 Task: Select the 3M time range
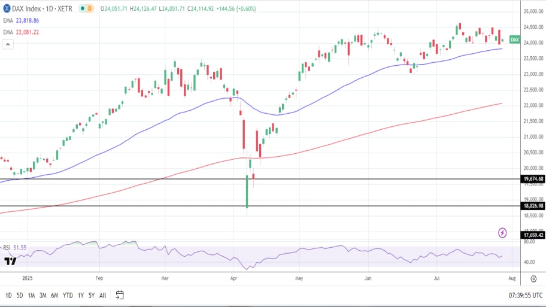point(43,295)
